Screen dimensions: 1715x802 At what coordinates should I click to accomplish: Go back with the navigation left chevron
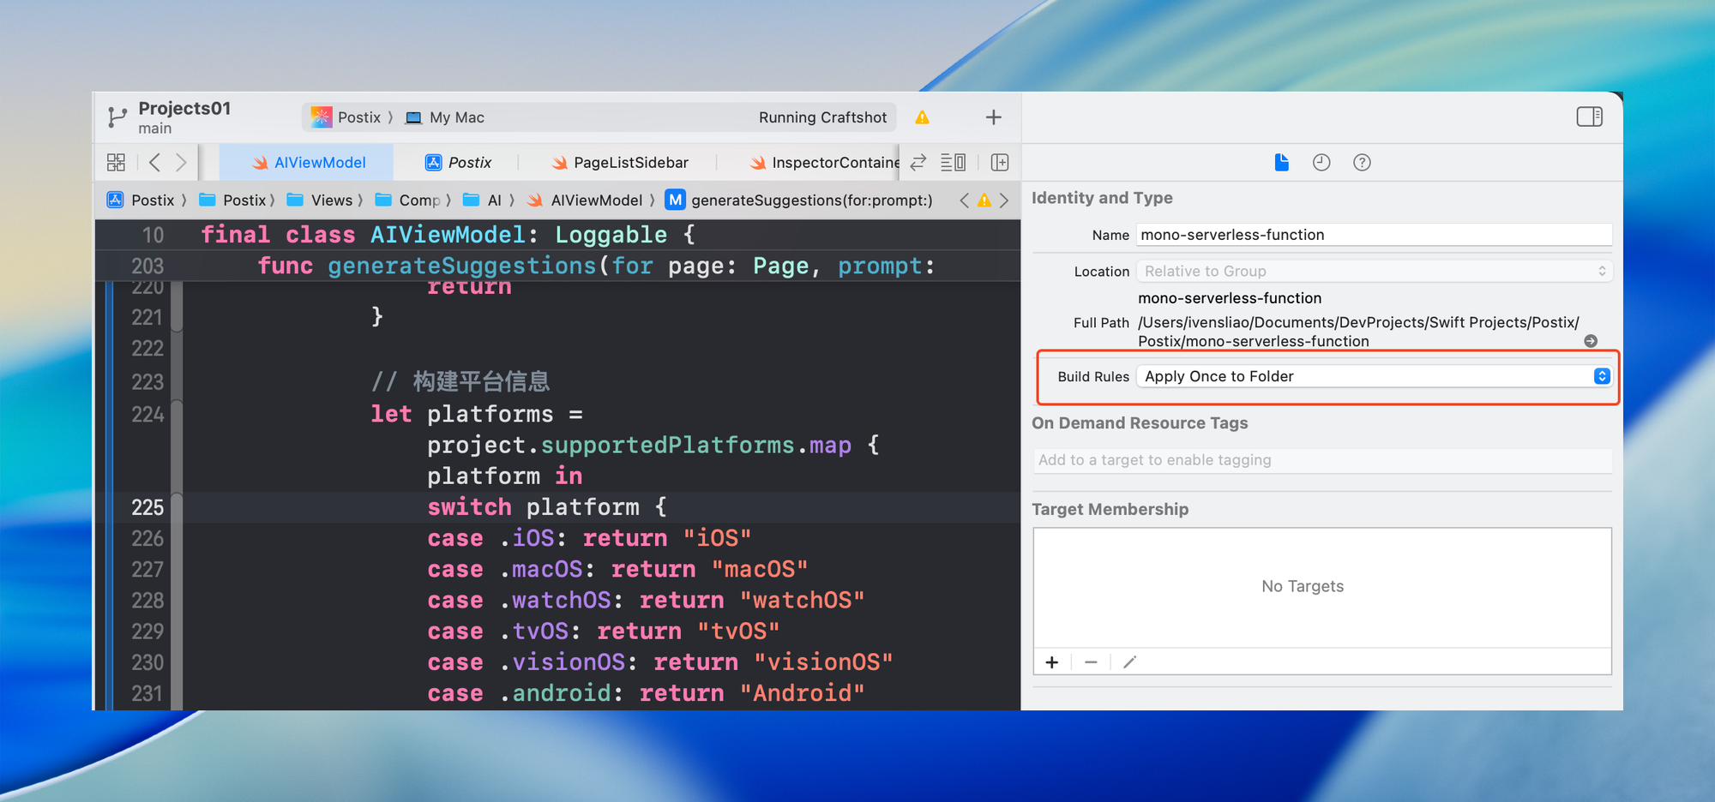(x=154, y=162)
